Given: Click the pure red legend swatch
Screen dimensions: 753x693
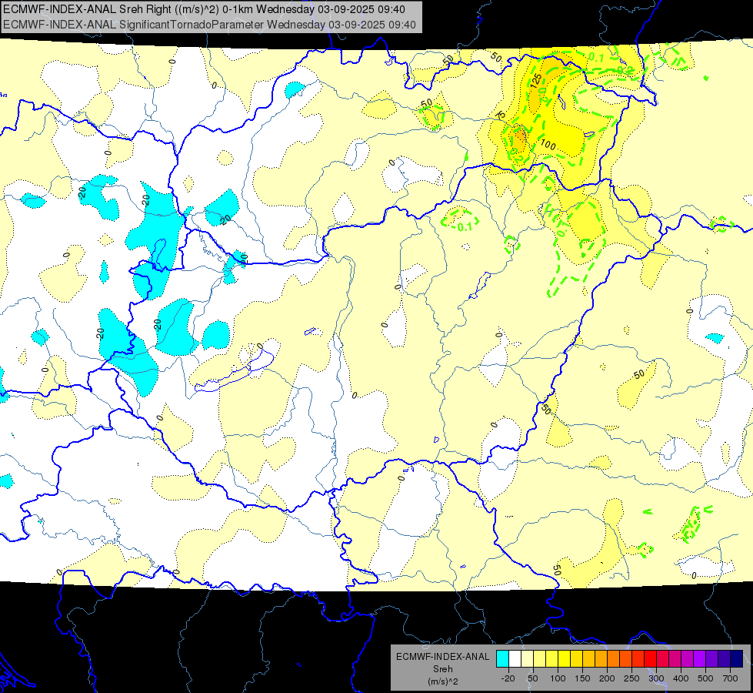Looking at the screenshot, I should coord(651,658).
